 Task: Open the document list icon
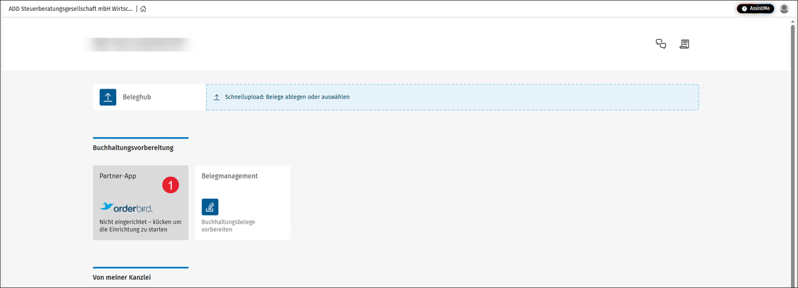coord(685,44)
